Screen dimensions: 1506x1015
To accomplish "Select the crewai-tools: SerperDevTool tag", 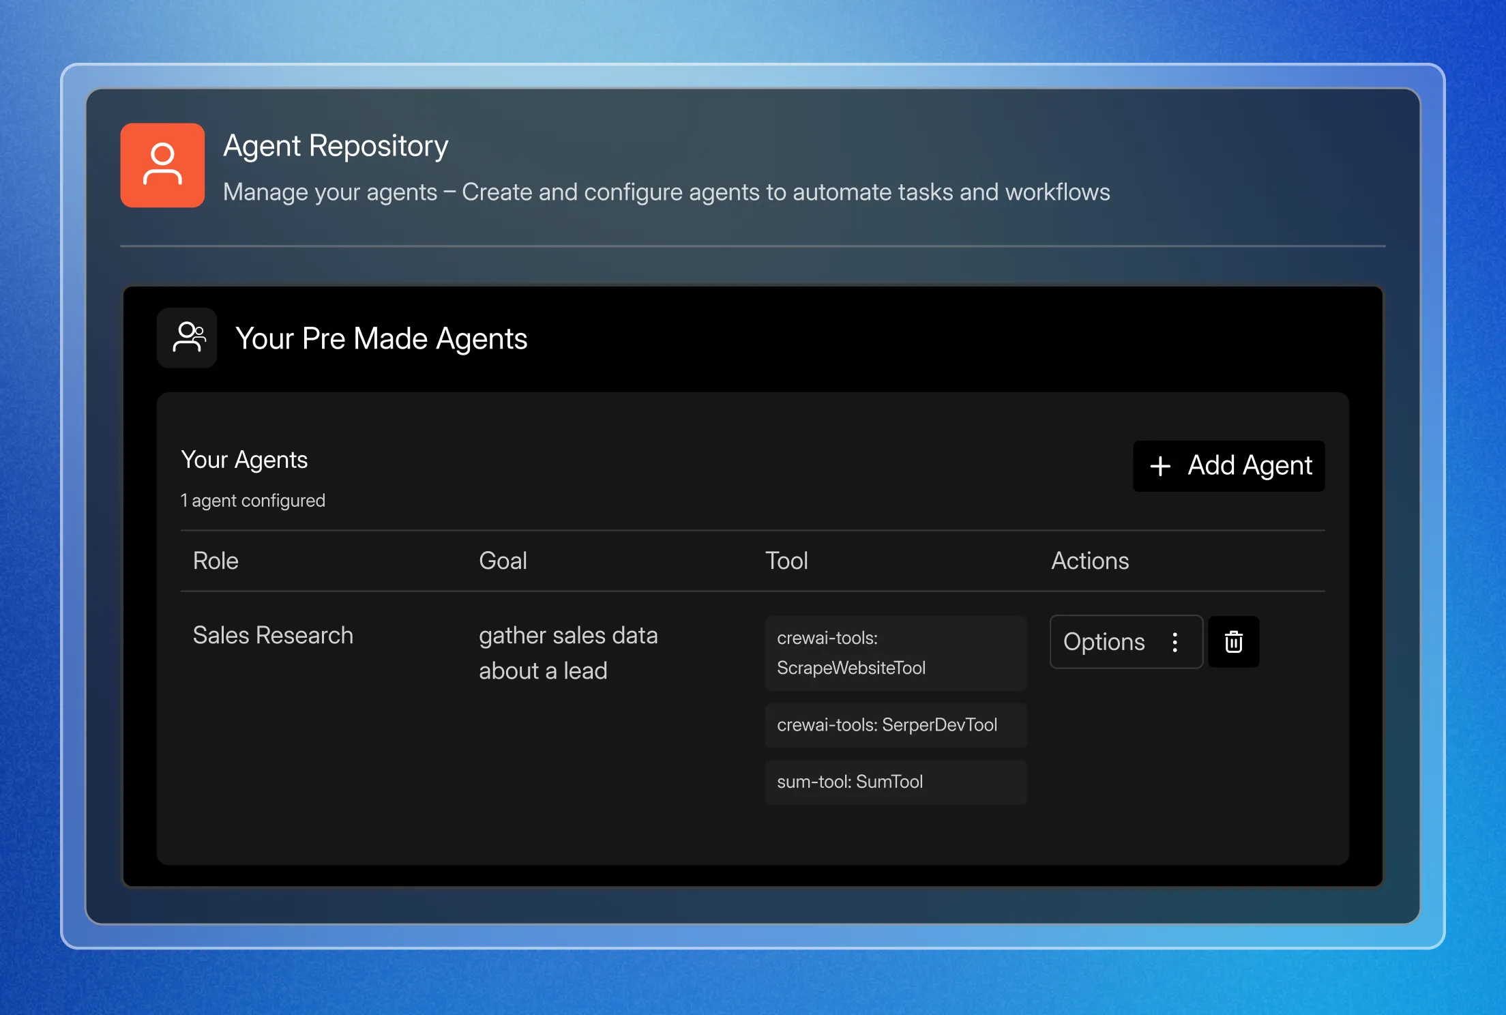I will click(x=895, y=725).
